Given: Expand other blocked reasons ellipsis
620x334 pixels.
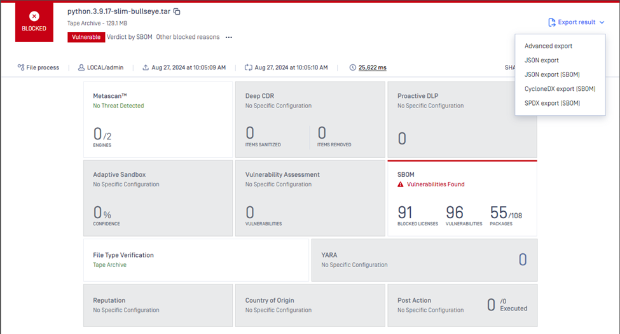Looking at the screenshot, I should (229, 38).
